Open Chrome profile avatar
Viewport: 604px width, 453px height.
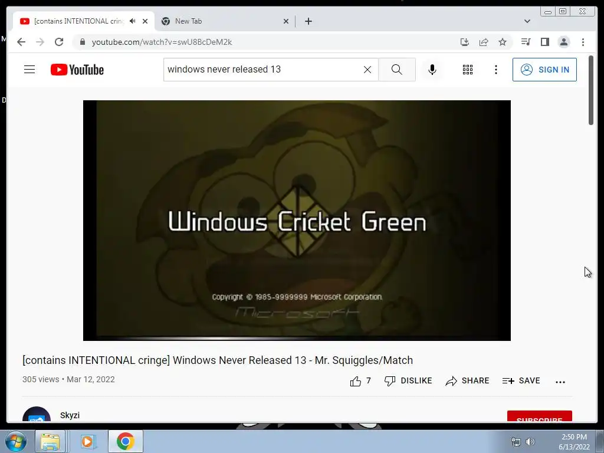click(563, 42)
